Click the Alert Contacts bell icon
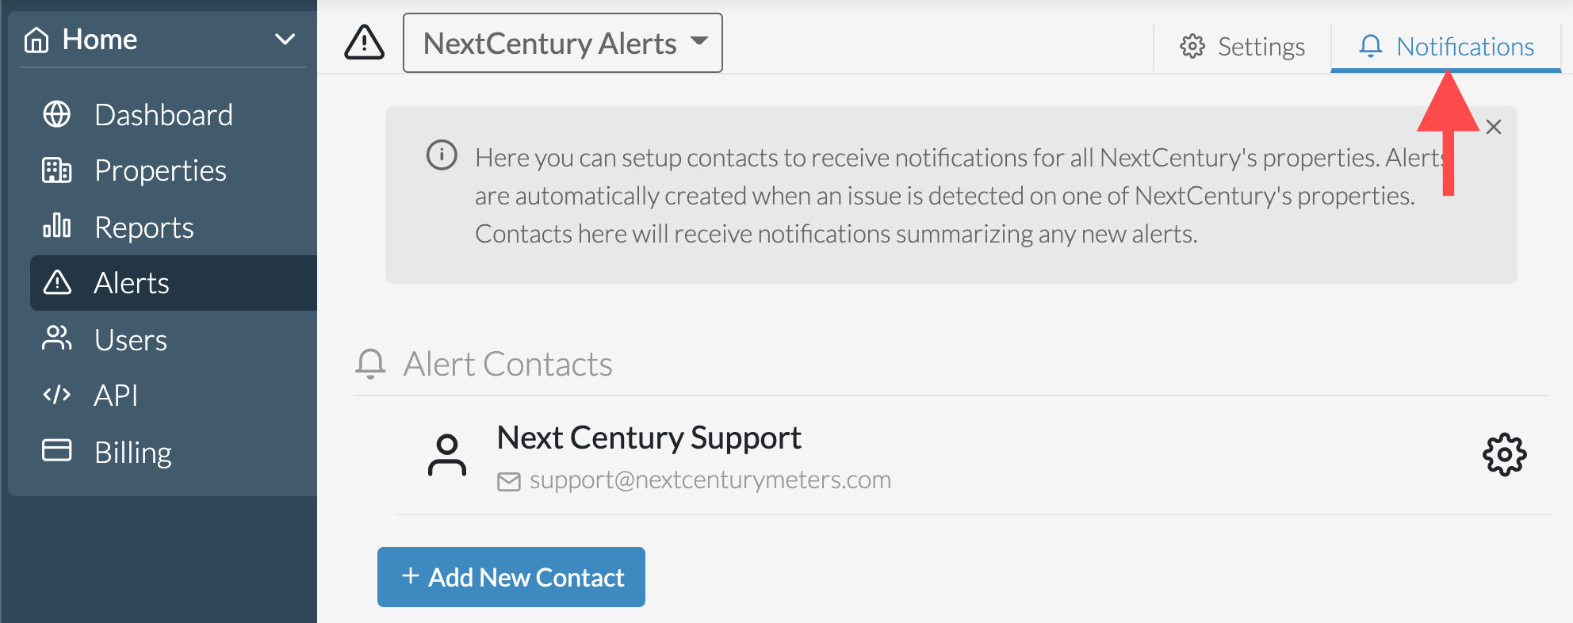The image size is (1573, 623). (x=370, y=364)
